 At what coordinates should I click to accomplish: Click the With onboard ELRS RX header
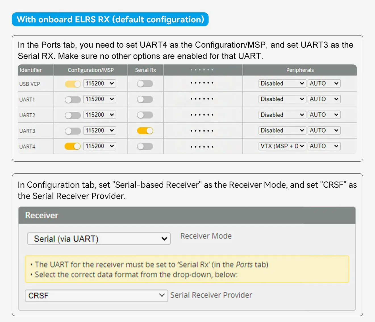point(110,19)
